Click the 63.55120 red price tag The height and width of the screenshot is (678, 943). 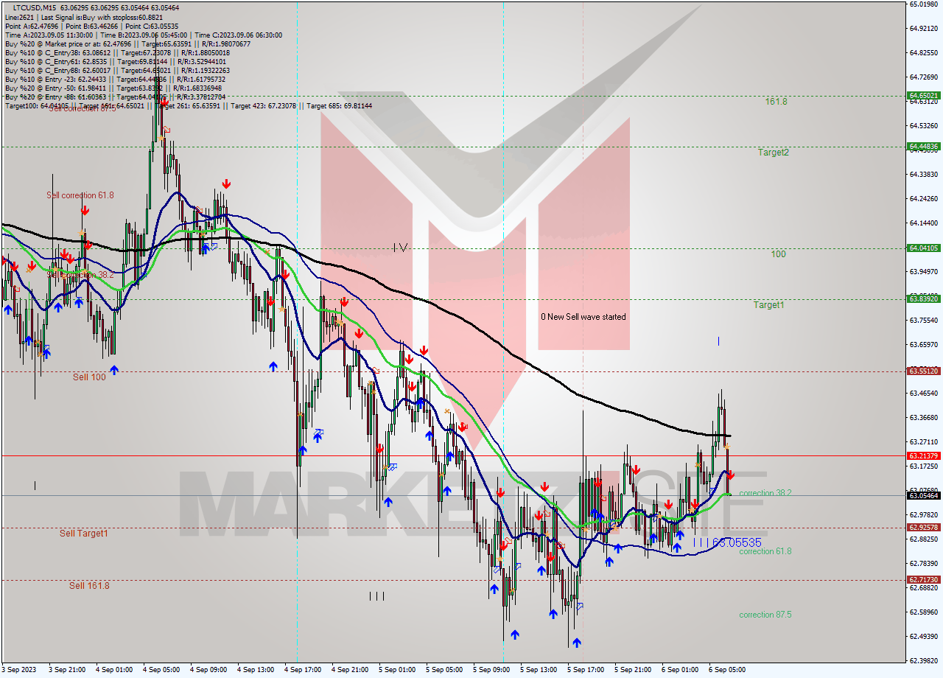tap(923, 371)
